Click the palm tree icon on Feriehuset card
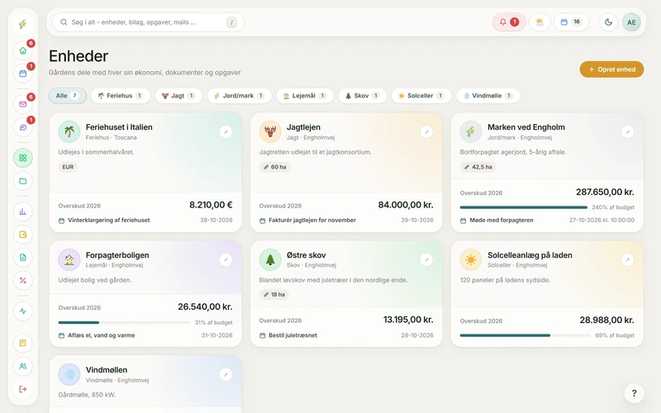Screen dimensions: 661x413 point(69,131)
